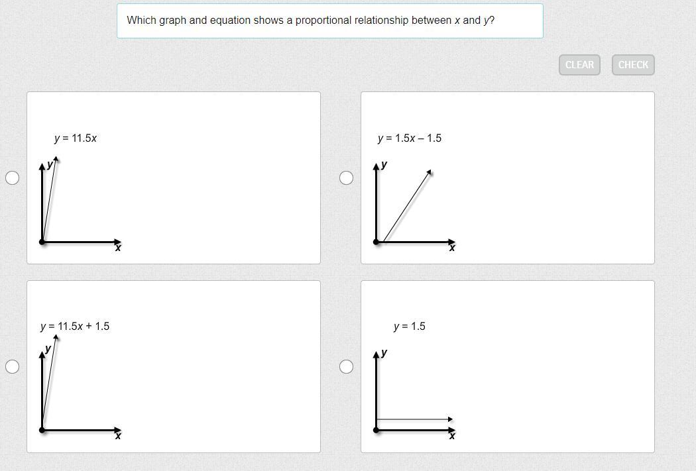
Task: Select the y = 11.5x answer radio button
Action: [12, 178]
